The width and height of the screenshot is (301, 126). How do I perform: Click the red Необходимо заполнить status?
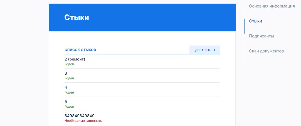(83, 121)
